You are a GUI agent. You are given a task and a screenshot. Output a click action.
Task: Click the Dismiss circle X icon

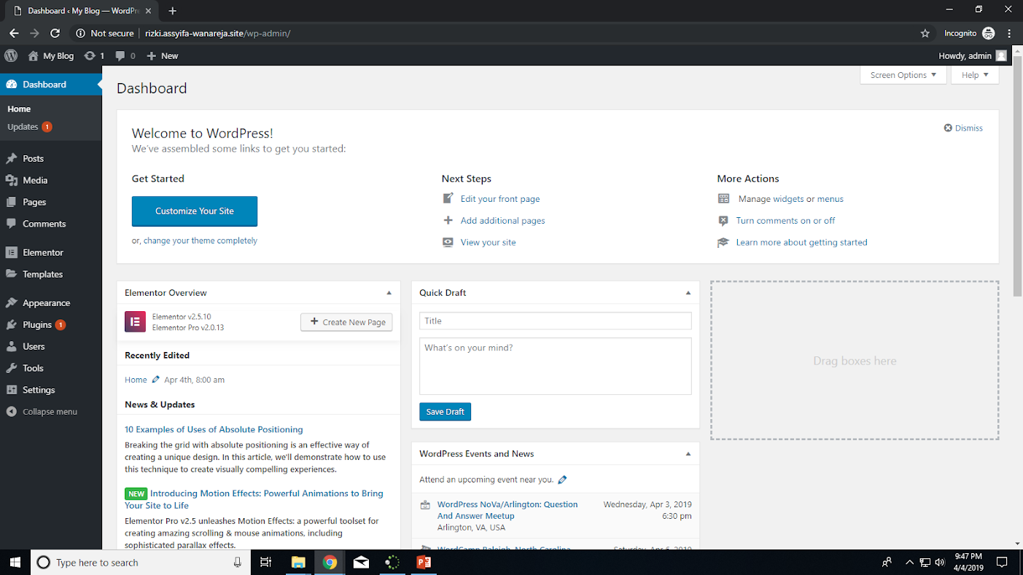[x=948, y=128]
